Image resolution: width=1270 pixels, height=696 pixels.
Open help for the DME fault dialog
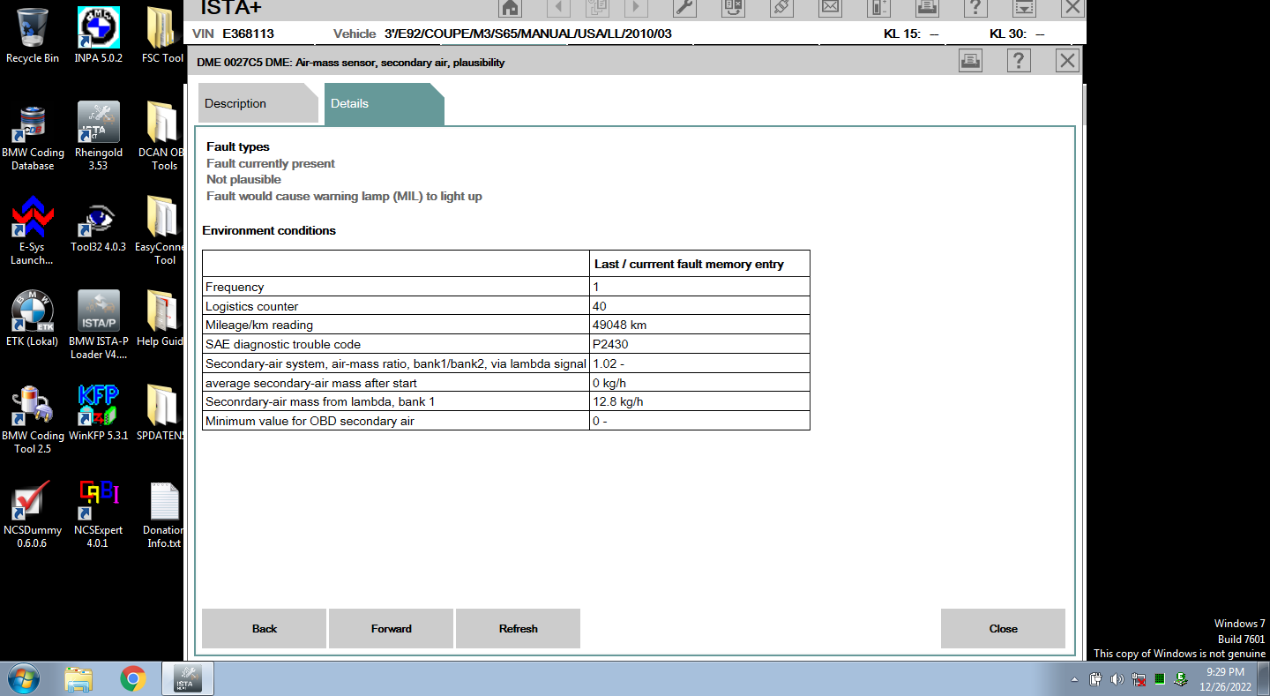pyautogui.click(x=1019, y=61)
